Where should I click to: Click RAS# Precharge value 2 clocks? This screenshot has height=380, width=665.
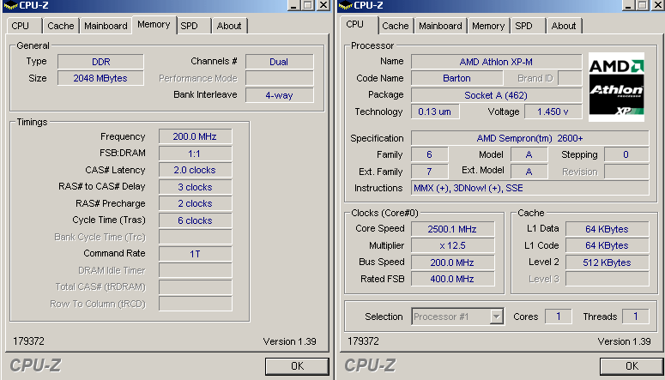coord(195,203)
